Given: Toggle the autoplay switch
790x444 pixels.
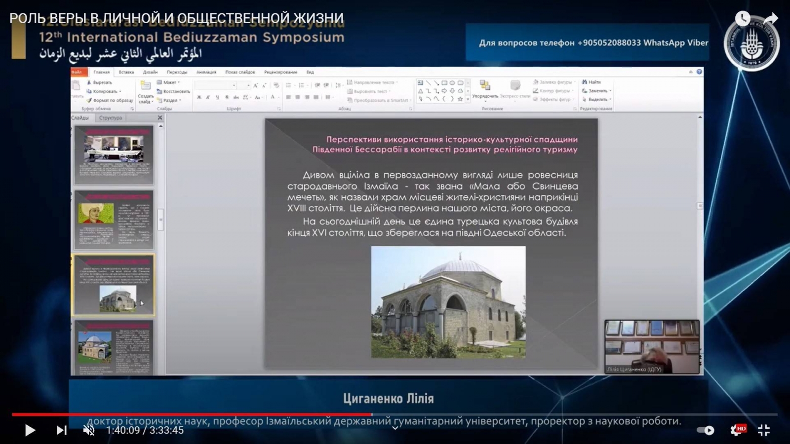Looking at the screenshot, I should pyautogui.click(x=706, y=430).
